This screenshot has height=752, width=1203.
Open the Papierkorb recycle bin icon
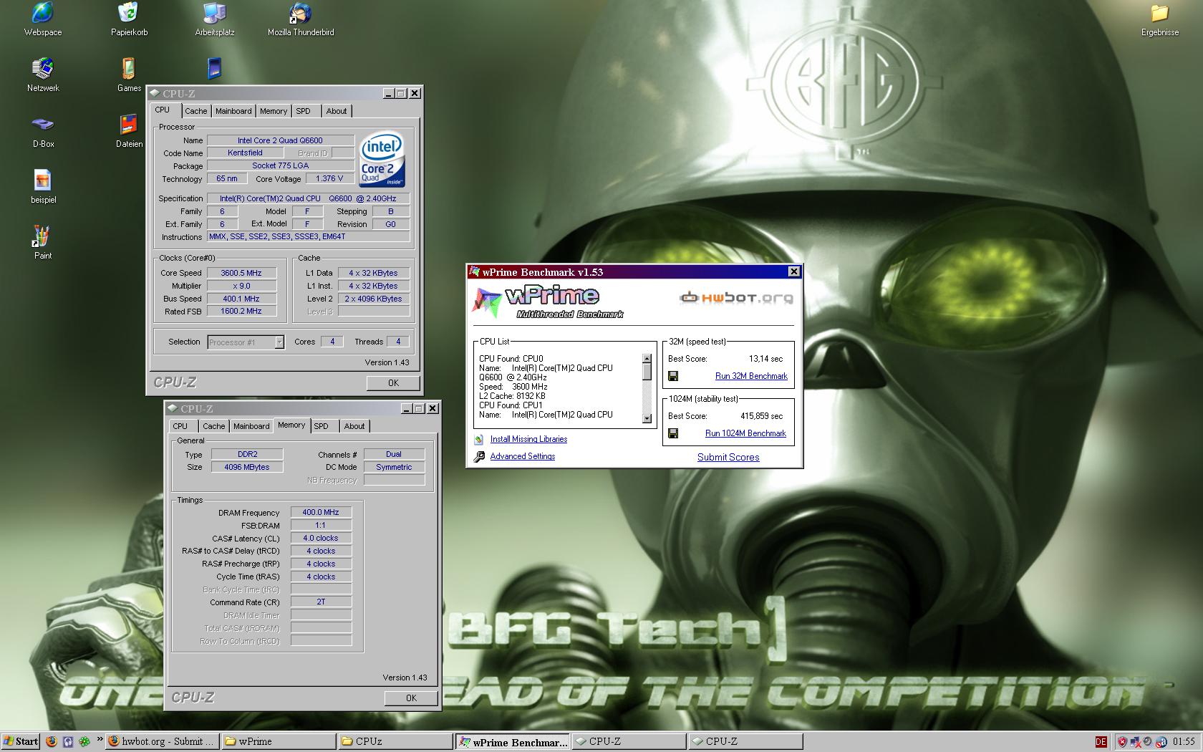pyautogui.click(x=129, y=19)
